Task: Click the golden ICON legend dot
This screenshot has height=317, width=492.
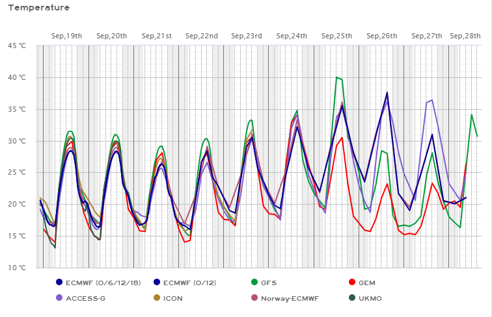Action: pyautogui.click(x=157, y=298)
